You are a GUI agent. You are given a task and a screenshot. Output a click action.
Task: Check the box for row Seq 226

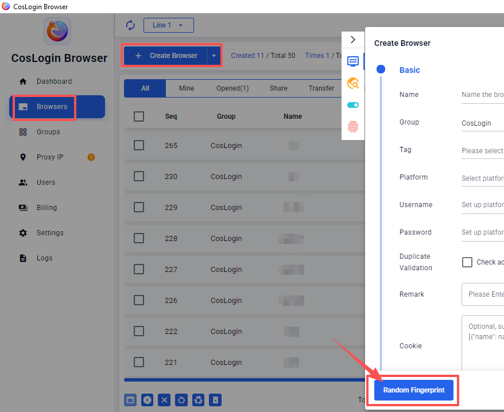(139, 300)
